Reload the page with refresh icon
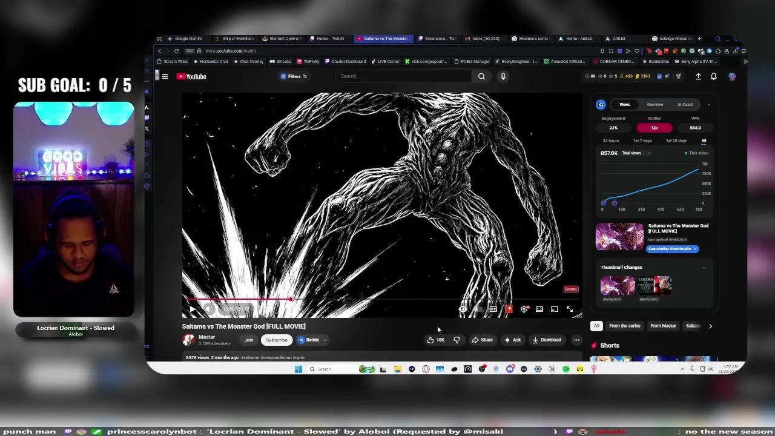 tap(176, 51)
